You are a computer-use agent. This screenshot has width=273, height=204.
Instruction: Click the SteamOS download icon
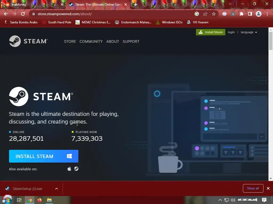76,169
